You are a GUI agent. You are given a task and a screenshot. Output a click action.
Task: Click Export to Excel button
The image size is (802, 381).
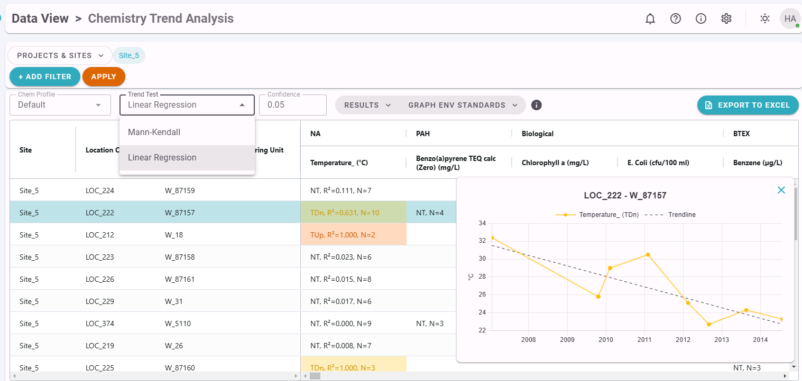pyautogui.click(x=748, y=105)
